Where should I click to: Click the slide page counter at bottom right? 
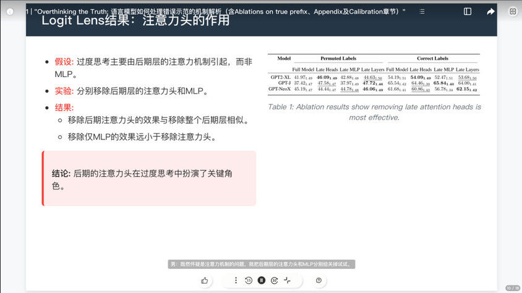click(x=513, y=288)
